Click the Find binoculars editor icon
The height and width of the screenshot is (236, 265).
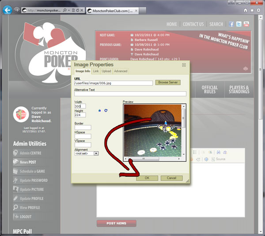click(x=218, y=152)
